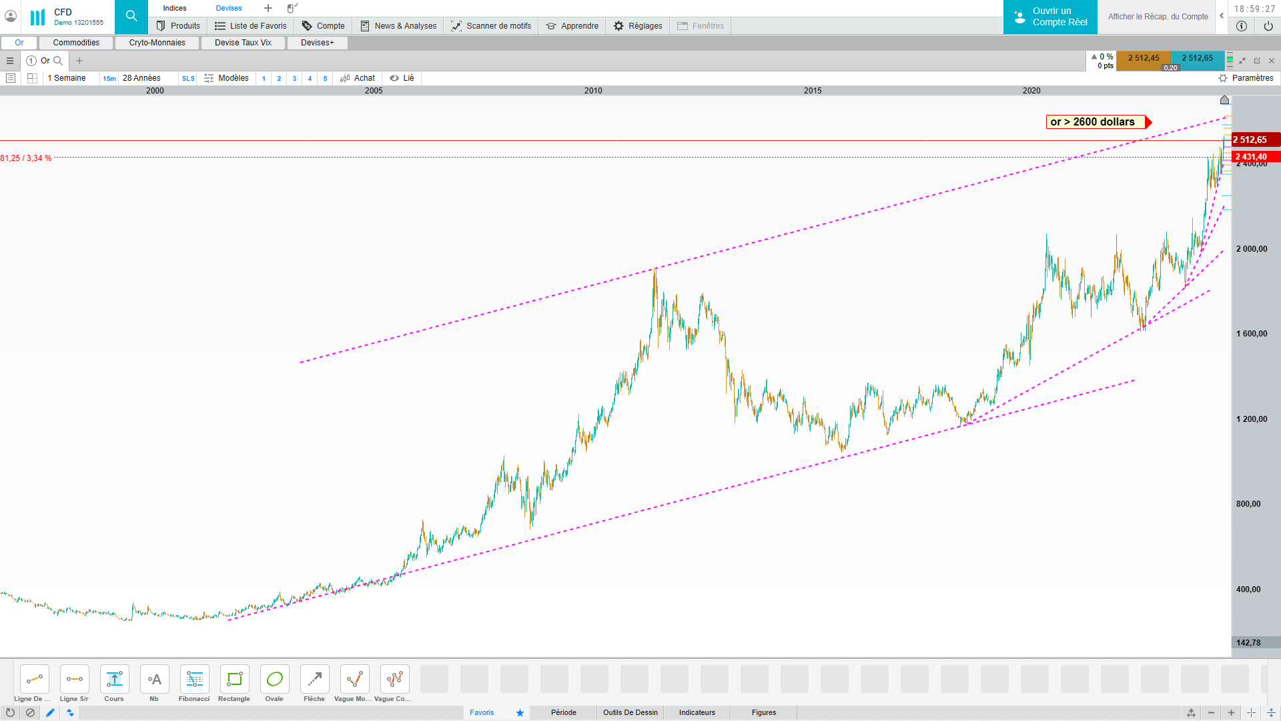The image size is (1281, 721).
Task: Choose the Flèche arrow tool
Action: click(314, 680)
